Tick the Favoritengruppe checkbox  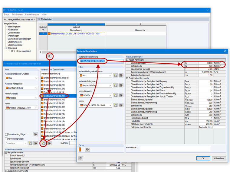pos(6,139)
